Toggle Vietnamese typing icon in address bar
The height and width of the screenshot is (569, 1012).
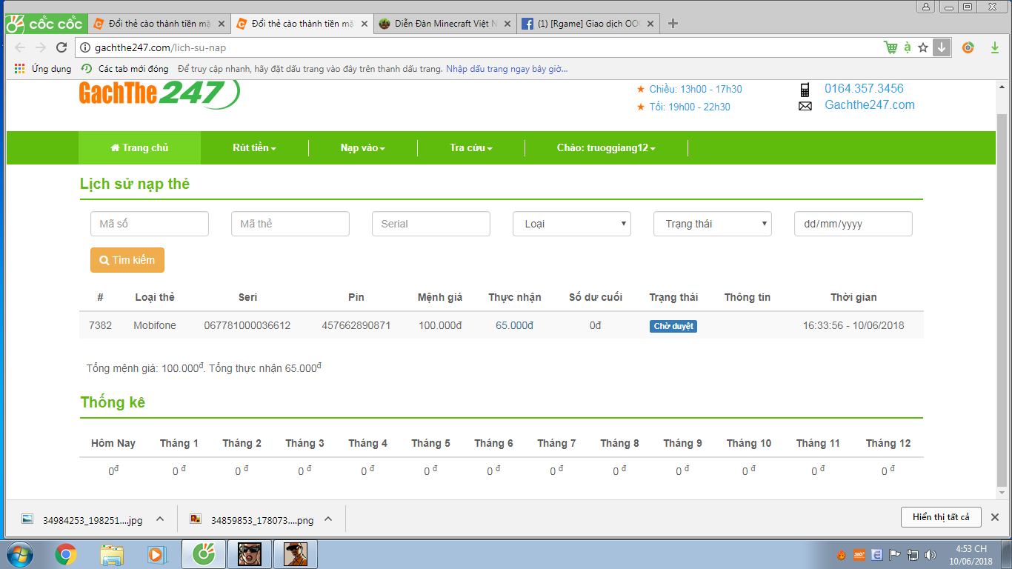point(908,47)
